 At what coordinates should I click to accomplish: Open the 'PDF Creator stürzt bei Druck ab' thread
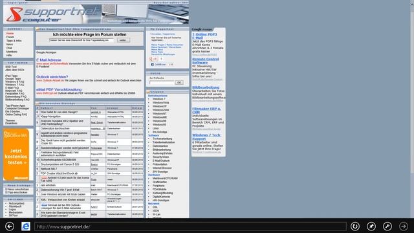tap(59, 173)
